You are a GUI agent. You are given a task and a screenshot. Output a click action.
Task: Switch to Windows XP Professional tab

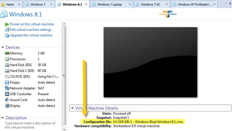coord(194,4)
